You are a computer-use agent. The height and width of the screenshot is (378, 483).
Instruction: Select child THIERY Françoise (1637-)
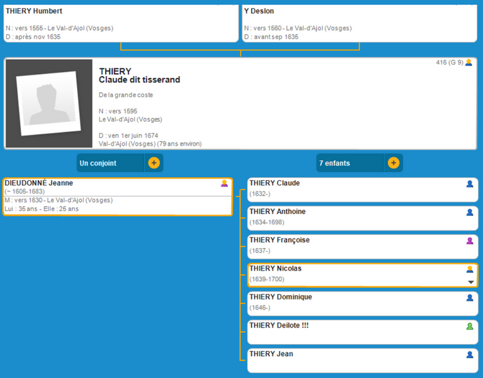[x=279, y=240]
